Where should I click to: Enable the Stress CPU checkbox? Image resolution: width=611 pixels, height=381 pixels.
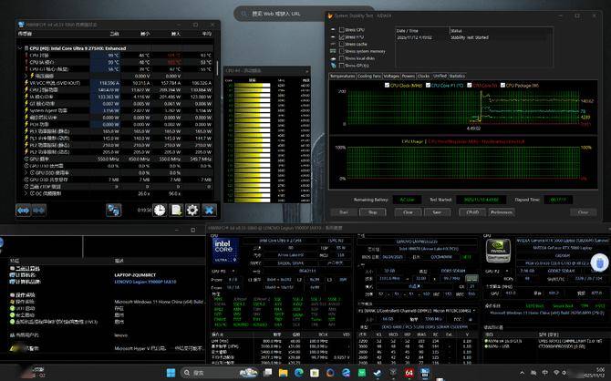pos(340,30)
